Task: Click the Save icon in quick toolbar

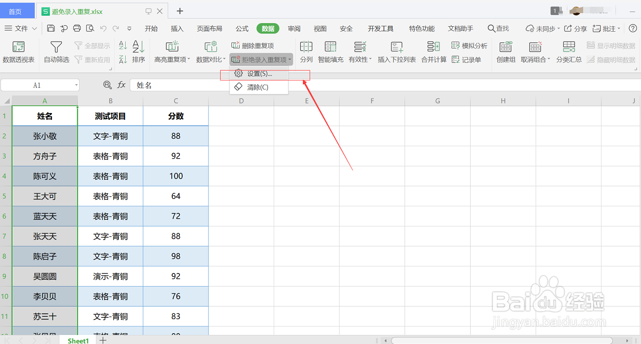Action: 51,28
